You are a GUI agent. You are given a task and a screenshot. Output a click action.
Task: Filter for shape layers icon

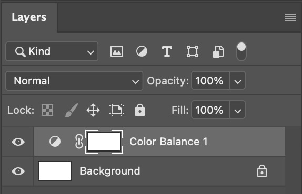(x=193, y=51)
